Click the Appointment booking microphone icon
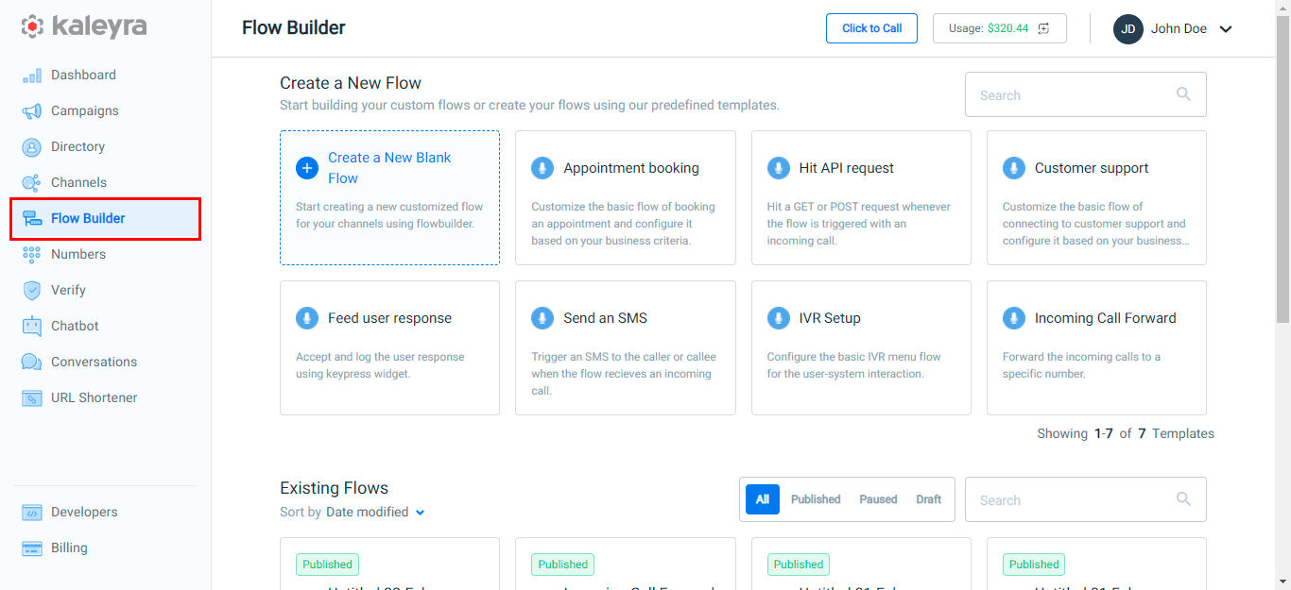1291x590 pixels. pyautogui.click(x=542, y=168)
